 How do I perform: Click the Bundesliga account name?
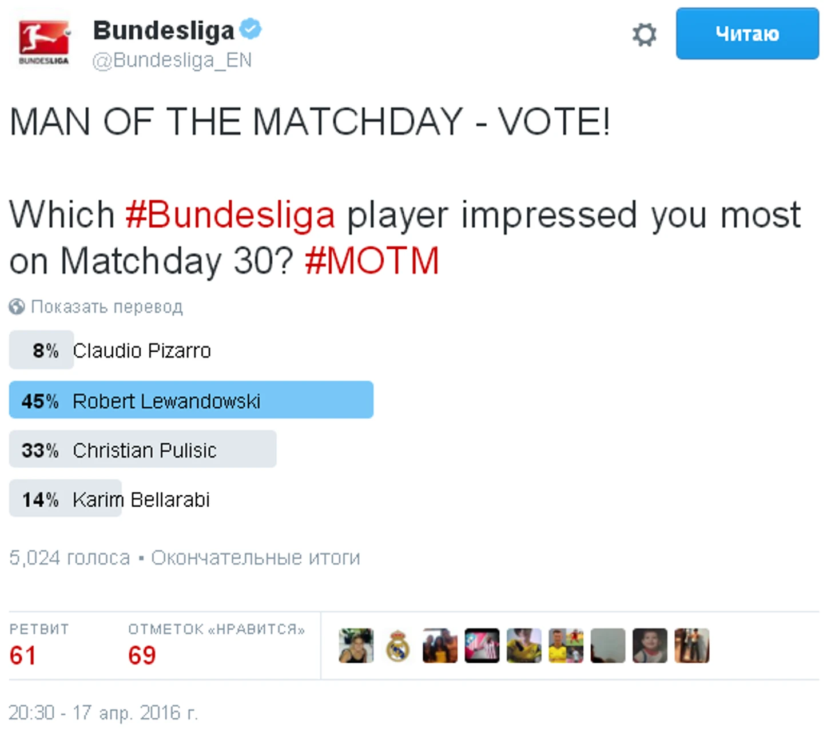164,31
